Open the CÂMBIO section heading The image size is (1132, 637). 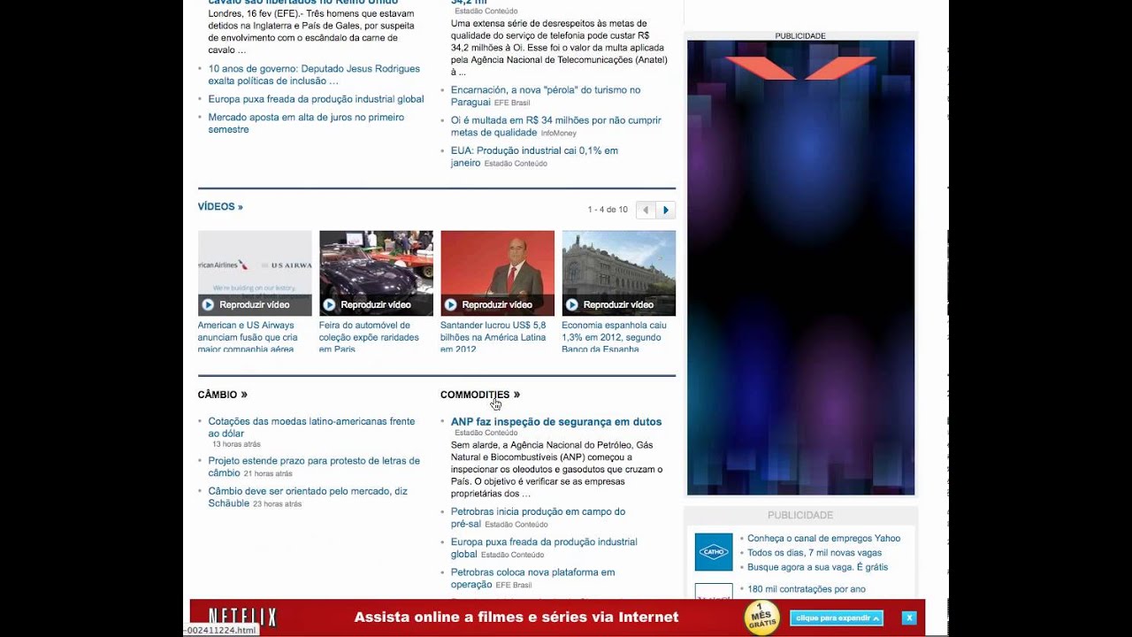coord(223,395)
